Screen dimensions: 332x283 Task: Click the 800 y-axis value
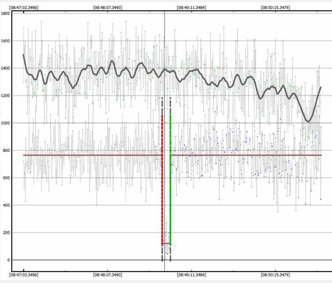click(x=6, y=150)
